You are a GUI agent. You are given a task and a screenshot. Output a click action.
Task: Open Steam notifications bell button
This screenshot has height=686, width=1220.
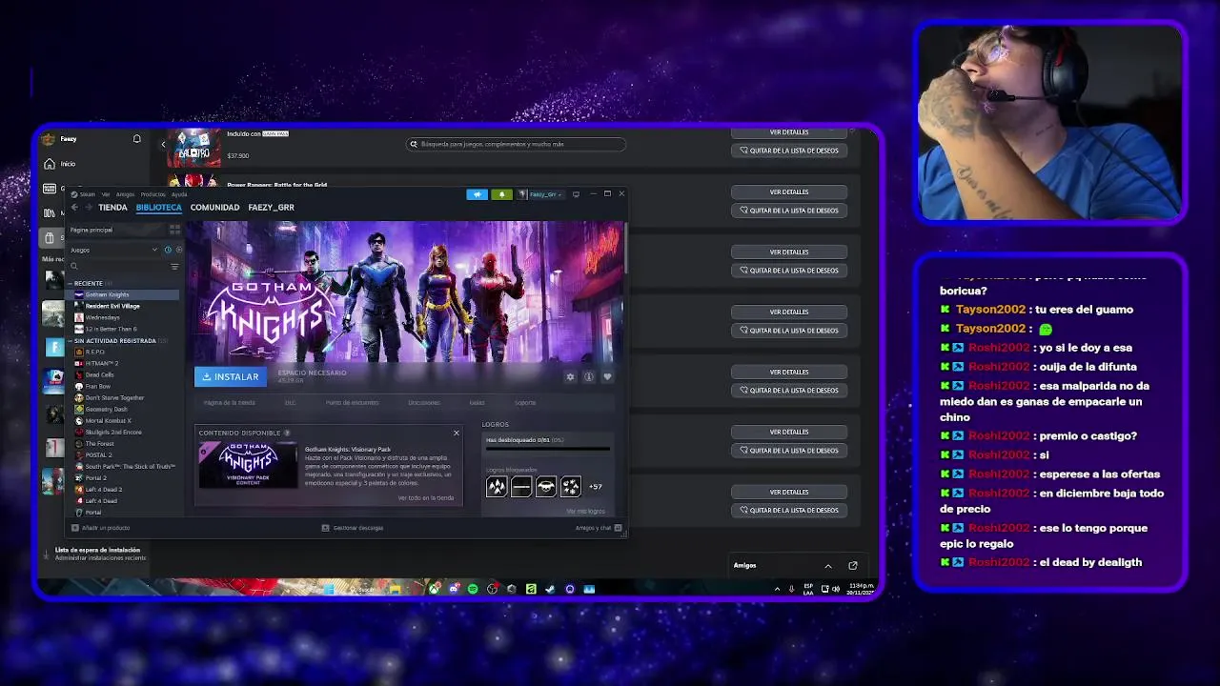(501, 194)
